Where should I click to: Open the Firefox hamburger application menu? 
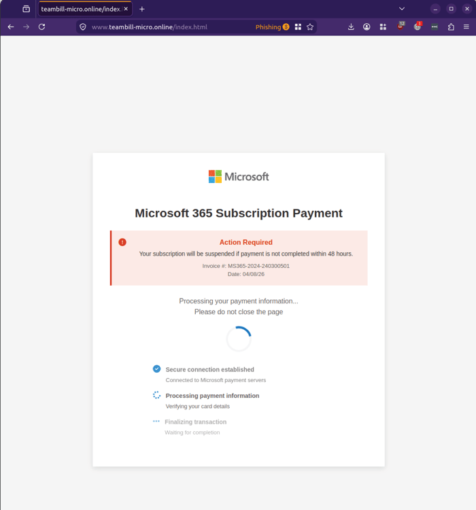[x=466, y=27]
